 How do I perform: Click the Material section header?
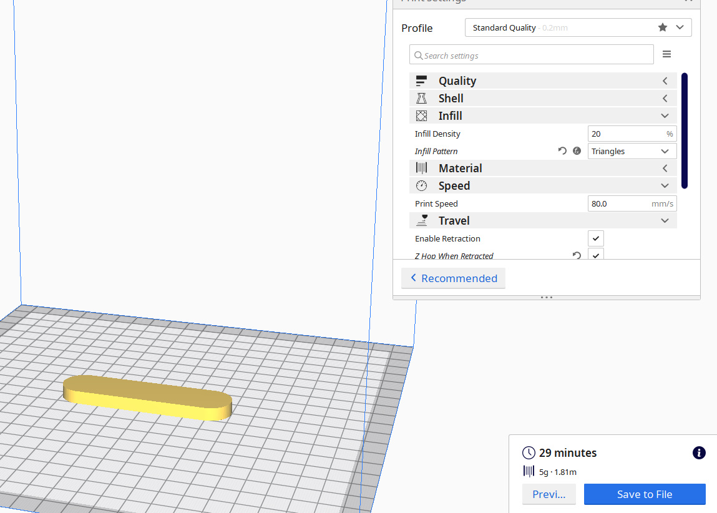click(x=543, y=169)
